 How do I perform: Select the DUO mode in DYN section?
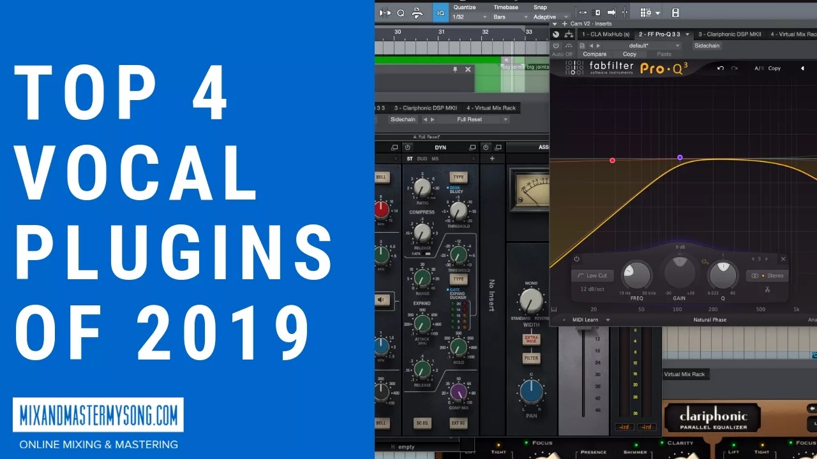pos(422,159)
